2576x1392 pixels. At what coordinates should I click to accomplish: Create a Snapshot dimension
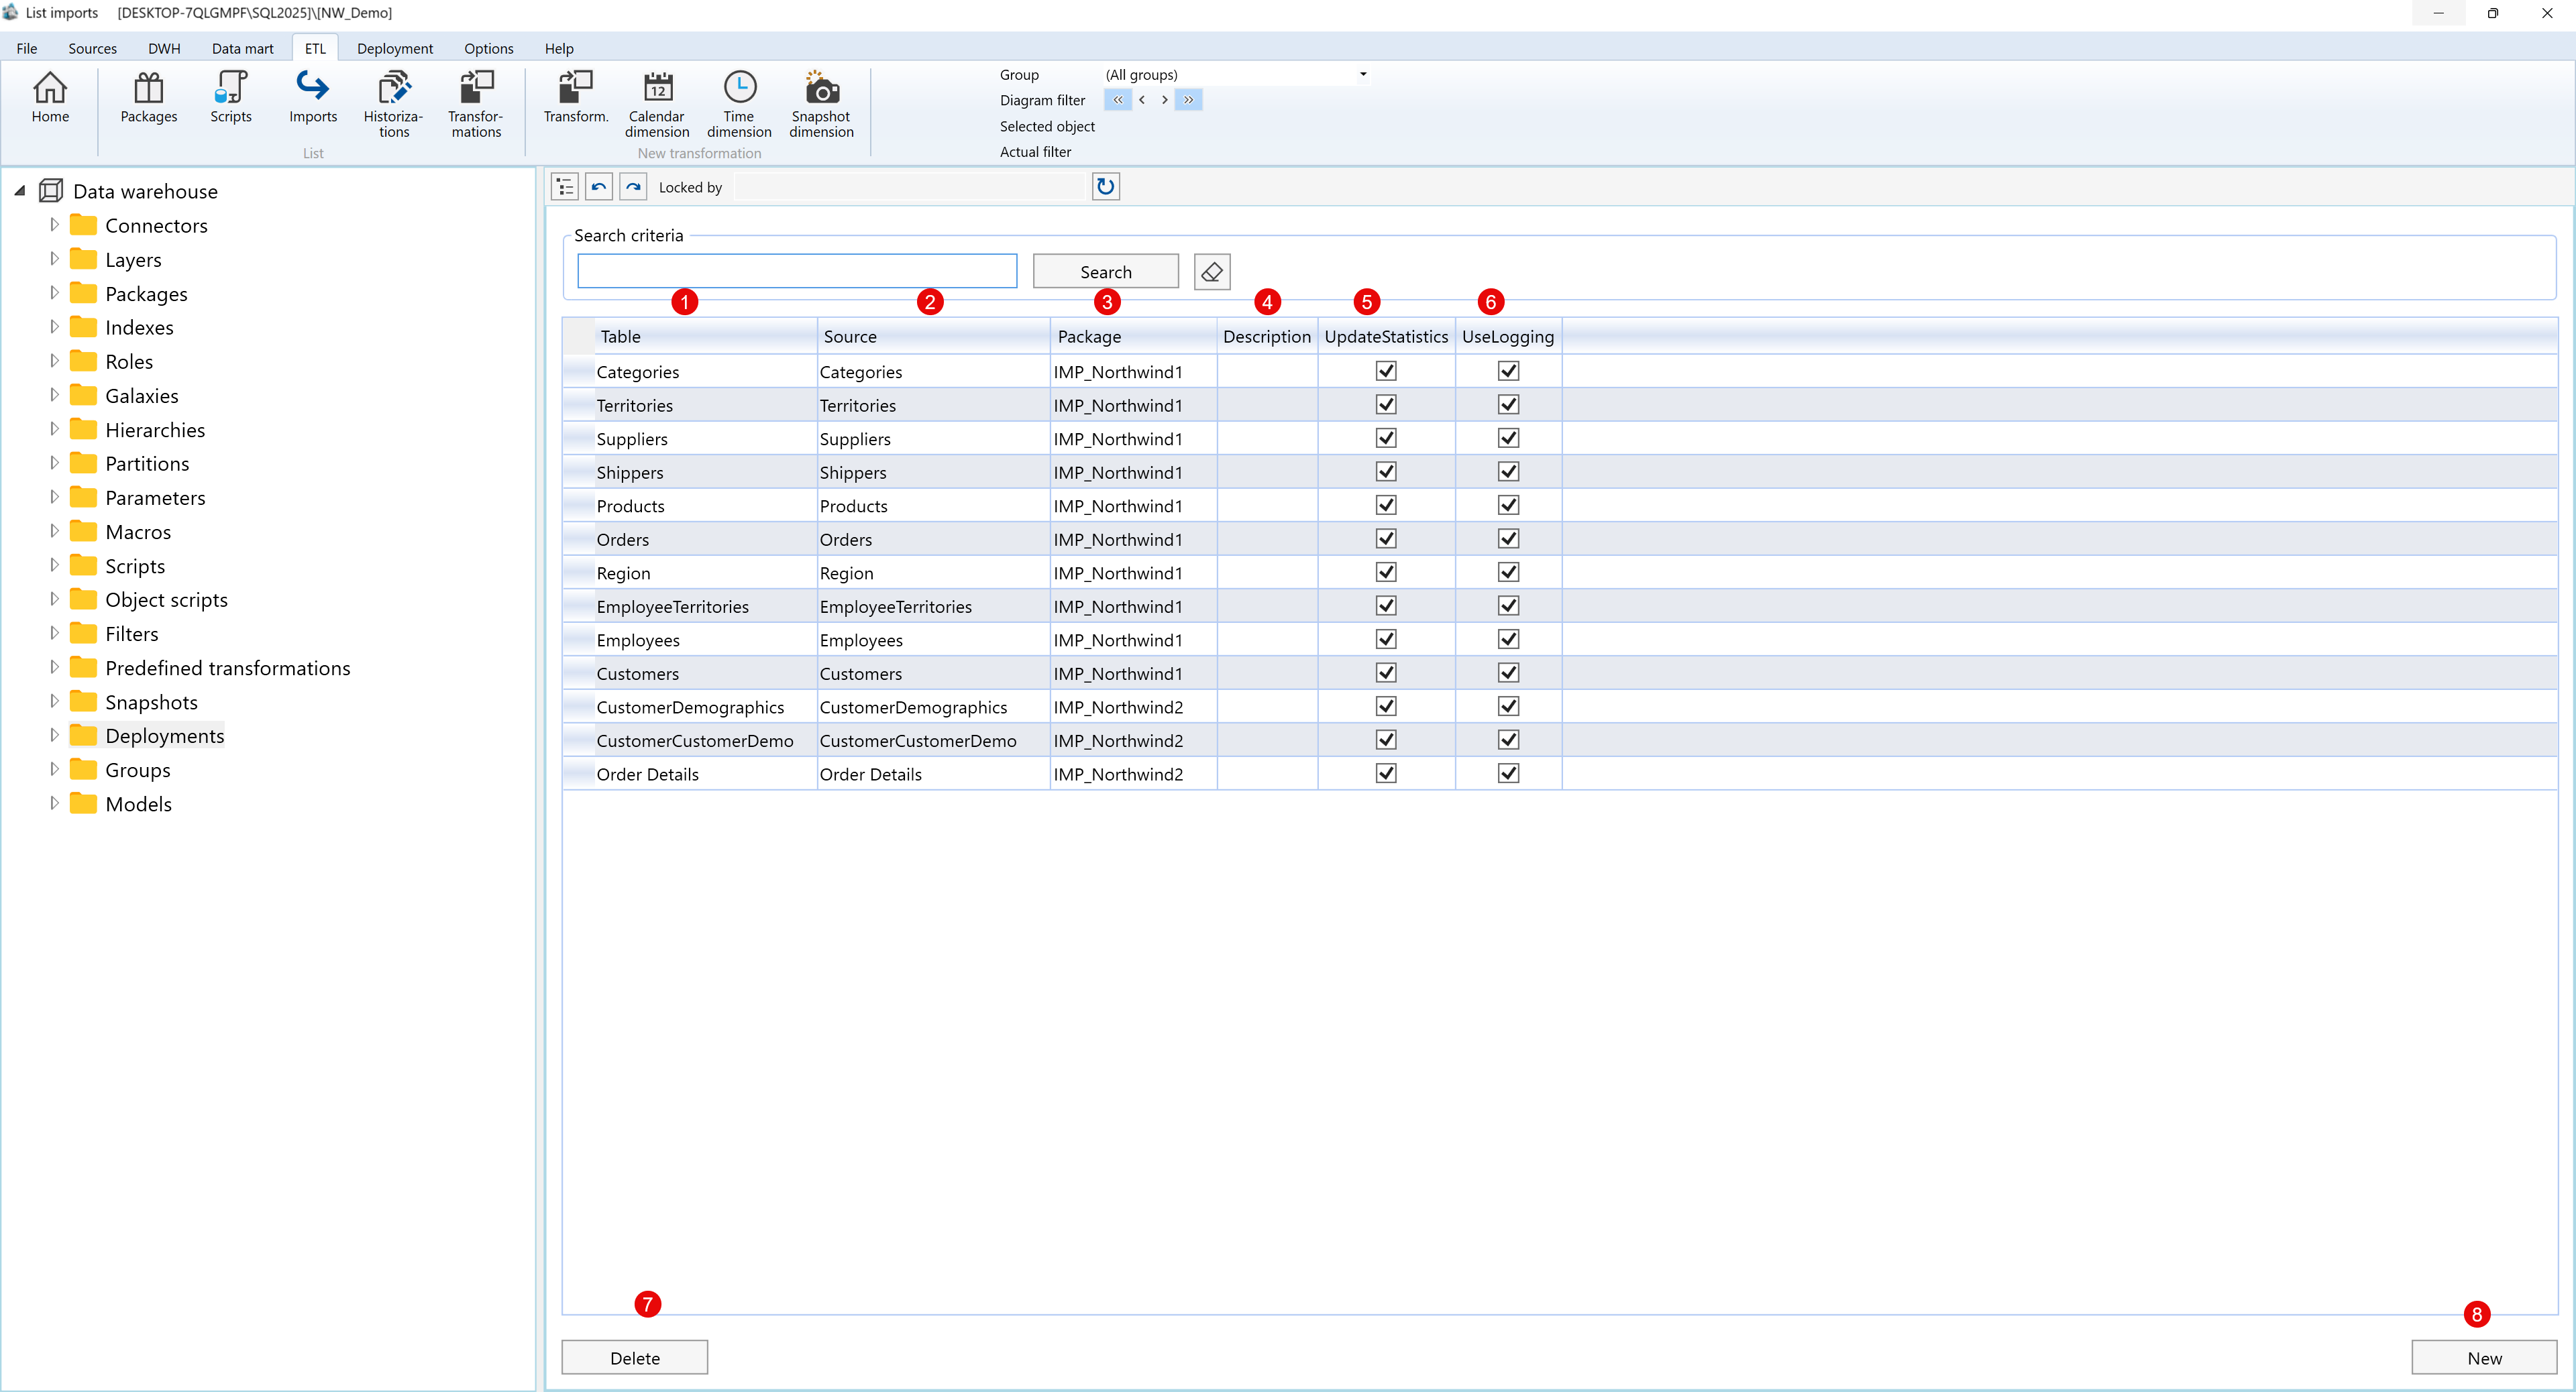[821, 103]
